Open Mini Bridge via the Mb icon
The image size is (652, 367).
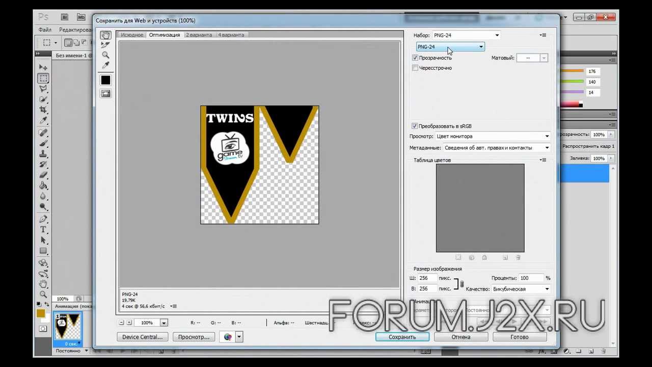[80, 17]
